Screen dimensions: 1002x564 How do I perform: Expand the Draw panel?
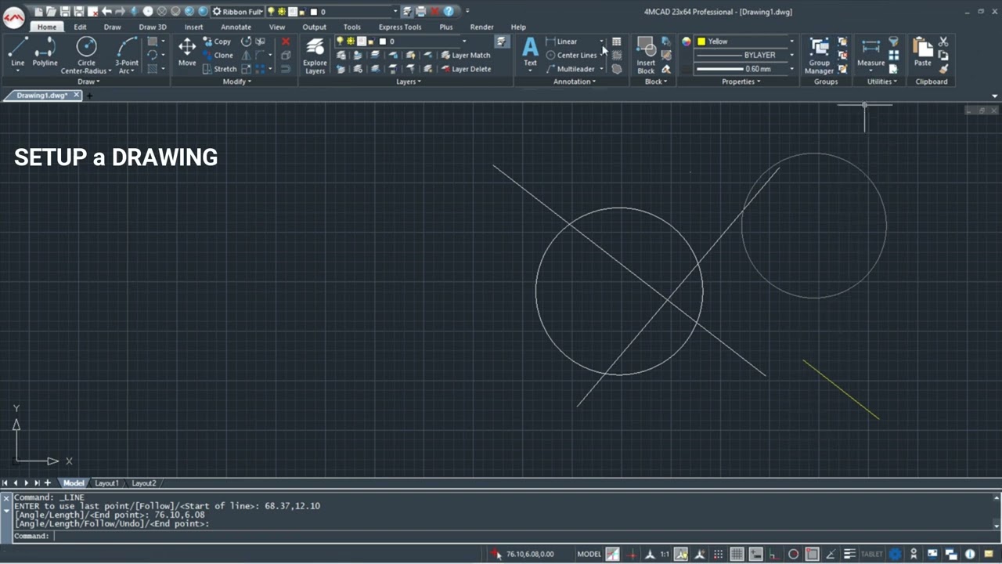[x=88, y=81]
